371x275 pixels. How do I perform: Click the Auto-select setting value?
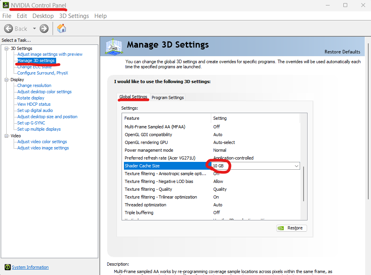[x=224, y=142]
